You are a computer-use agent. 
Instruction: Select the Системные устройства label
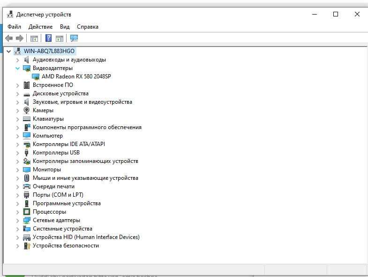[x=63, y=229]
